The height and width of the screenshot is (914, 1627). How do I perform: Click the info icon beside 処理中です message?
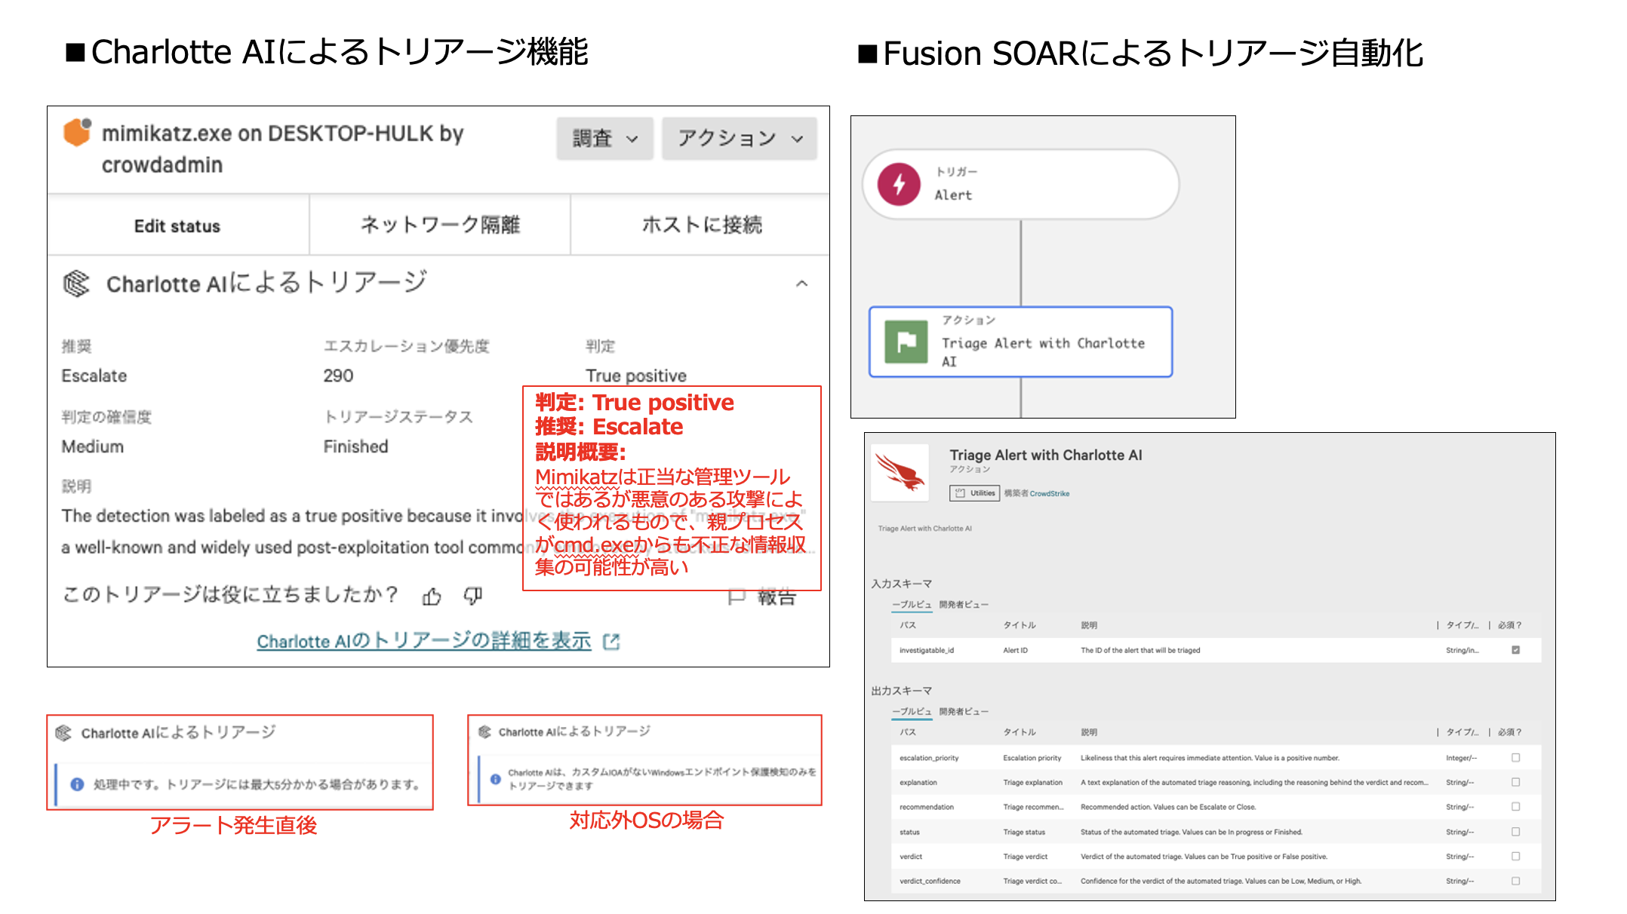77,784
